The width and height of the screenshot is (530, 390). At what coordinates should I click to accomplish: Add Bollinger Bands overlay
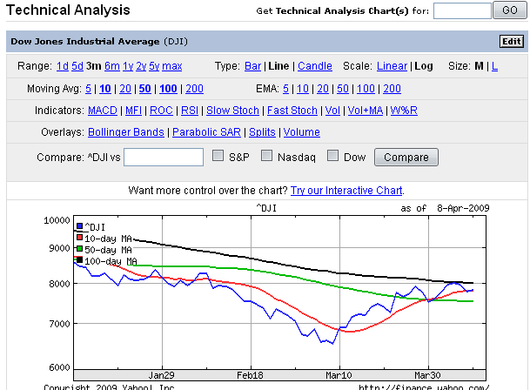click(x=126, y=132)
